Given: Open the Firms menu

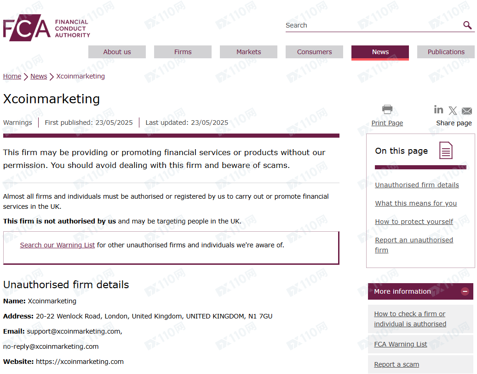Looking at the screenshot, I should (x=183, y=52).
